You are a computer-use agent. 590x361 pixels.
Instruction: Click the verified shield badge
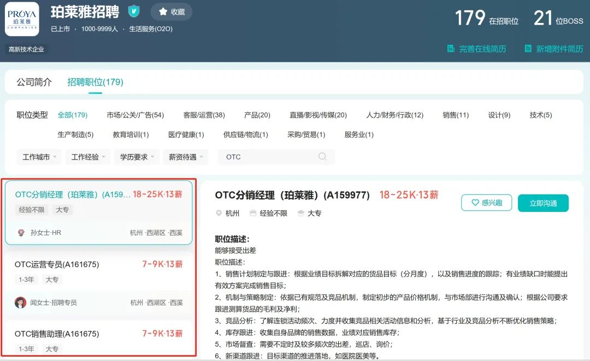click(x=134, y=11)
